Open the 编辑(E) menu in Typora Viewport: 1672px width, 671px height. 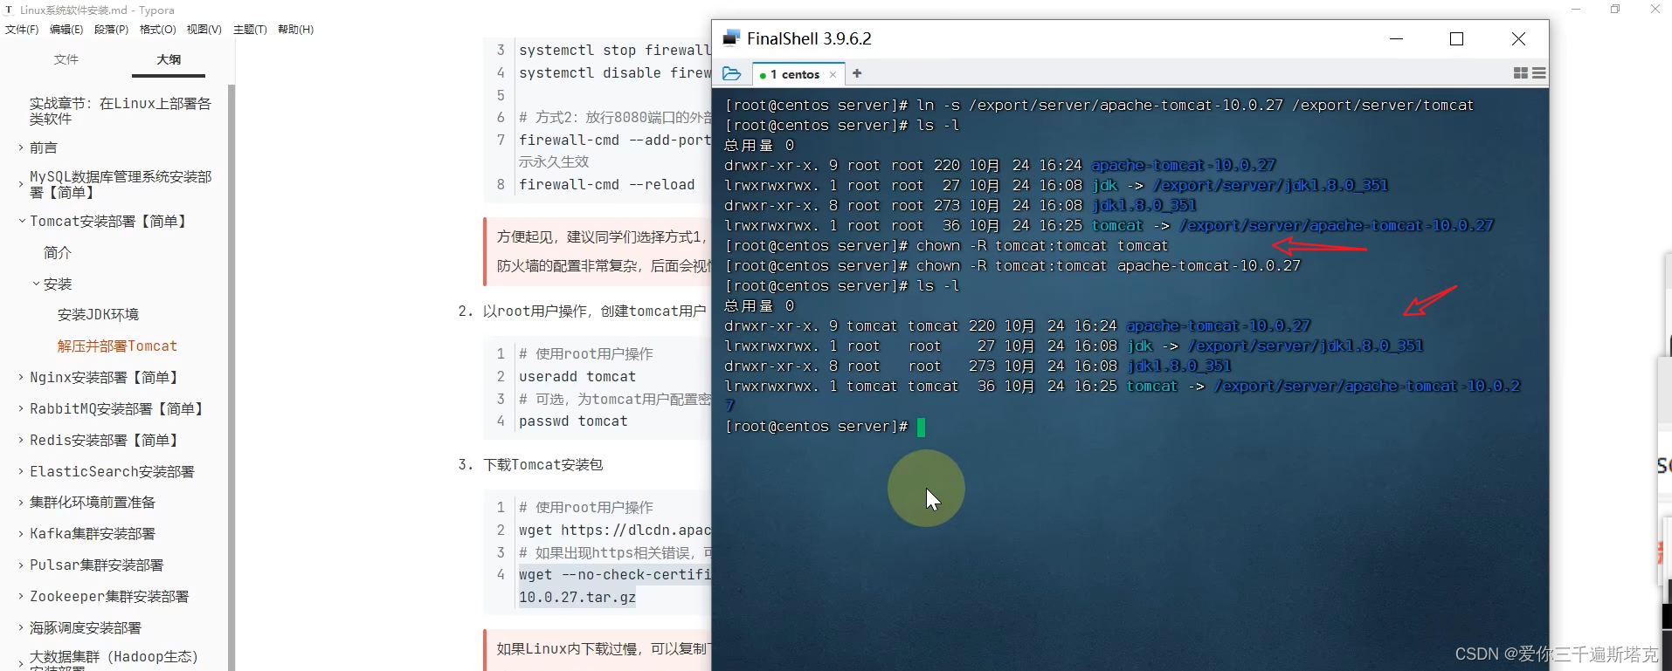click(66, 30)
